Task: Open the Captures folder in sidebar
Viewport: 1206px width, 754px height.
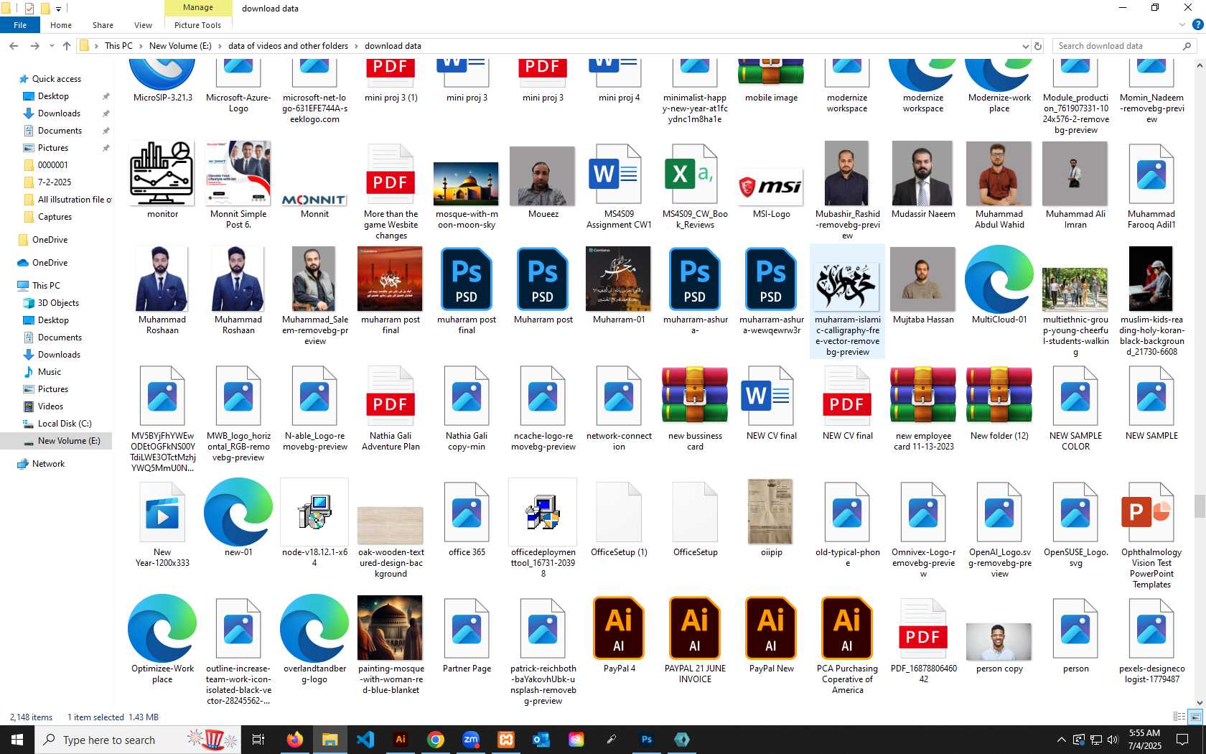Action: (55, 217)
